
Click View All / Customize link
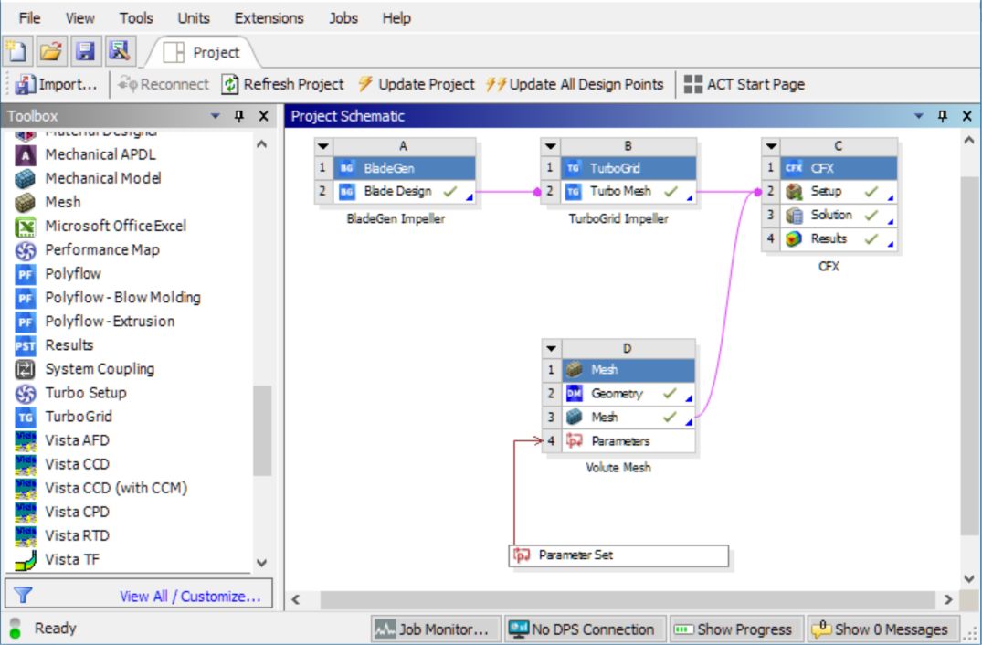click(190, 597)
